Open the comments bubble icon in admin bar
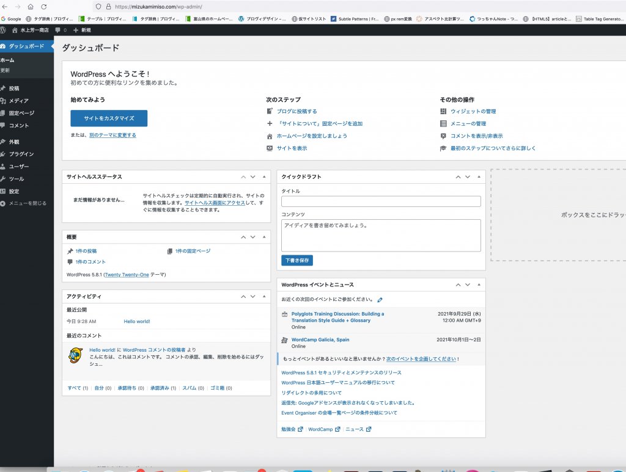 (x=58, y=30)
